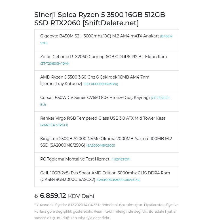The height and width of the screenshot is (224, 211).
Task: Click the RANKER-VIRGO product code
Action: click(x=54, y=125)
